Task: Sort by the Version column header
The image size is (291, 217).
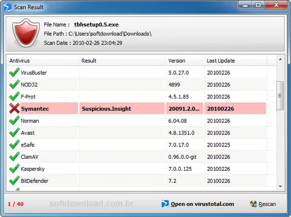Action: [x=185, y=61]
